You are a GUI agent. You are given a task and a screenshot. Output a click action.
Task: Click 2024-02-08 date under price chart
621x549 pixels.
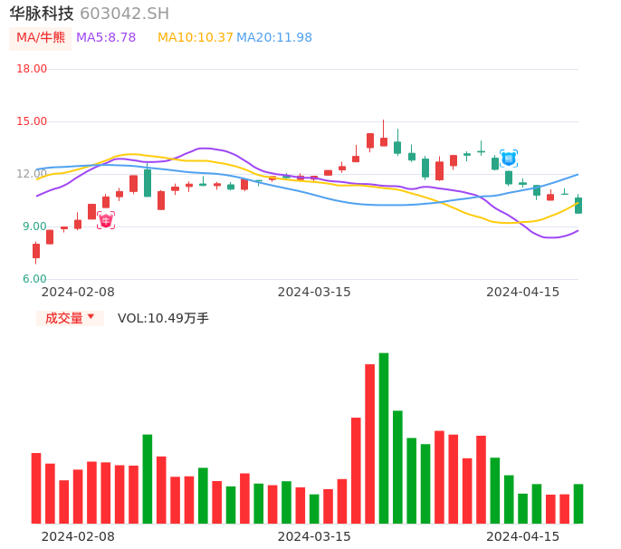pyautogui.click(x=78, y=292)
